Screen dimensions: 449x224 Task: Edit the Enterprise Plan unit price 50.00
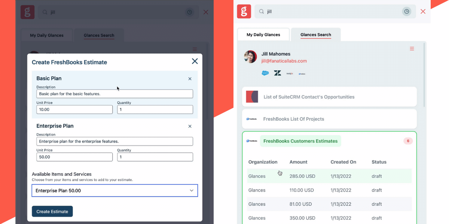pos(74,157)
